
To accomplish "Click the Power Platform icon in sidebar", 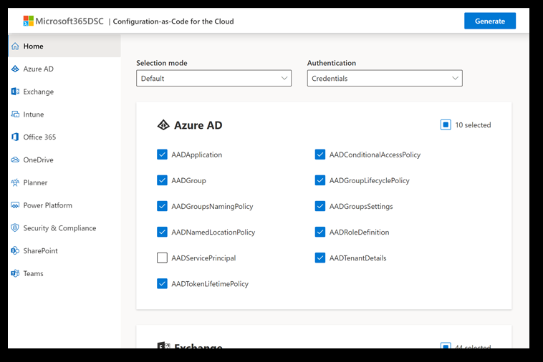I will 15,205.
